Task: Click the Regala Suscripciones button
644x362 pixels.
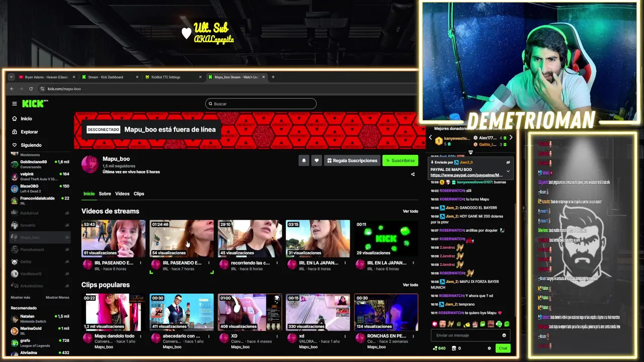Action: (352, 160)
